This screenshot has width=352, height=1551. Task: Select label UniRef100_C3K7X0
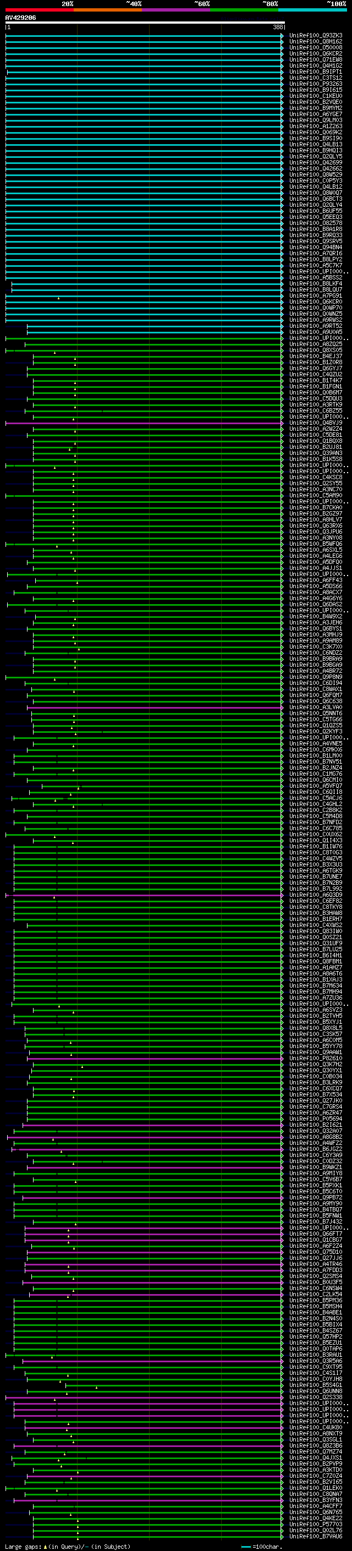point(316,647)
